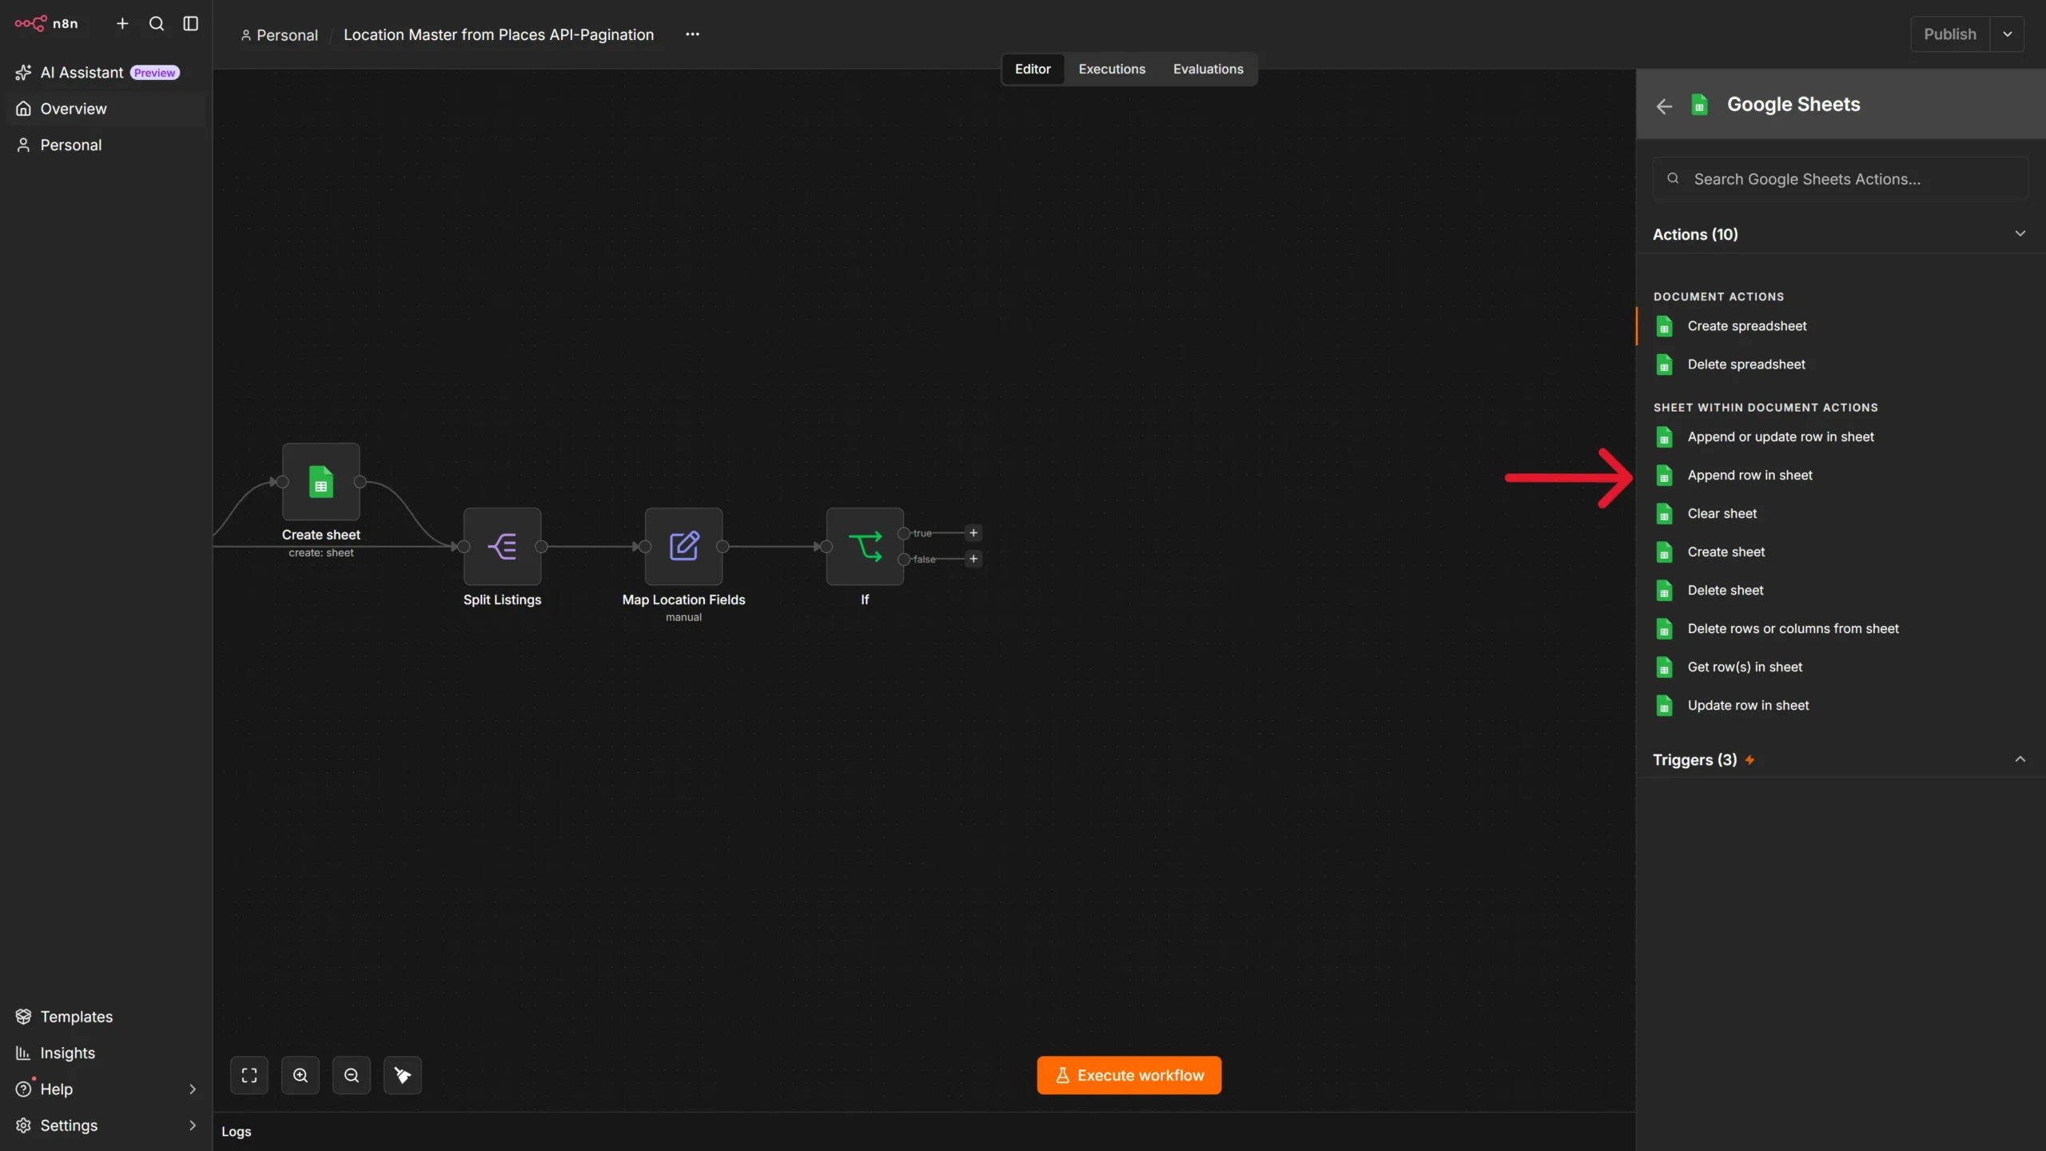
Task: Expand the Settings submenu
Action: point(193,1125)
